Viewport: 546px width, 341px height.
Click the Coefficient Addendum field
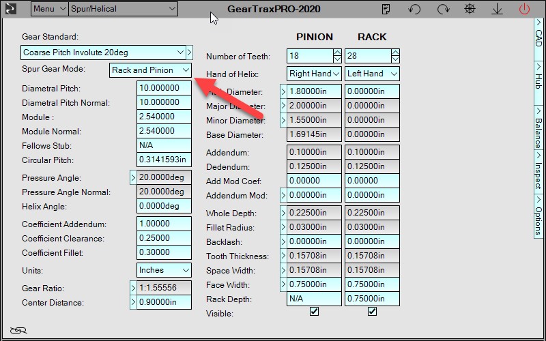(164, 224)
